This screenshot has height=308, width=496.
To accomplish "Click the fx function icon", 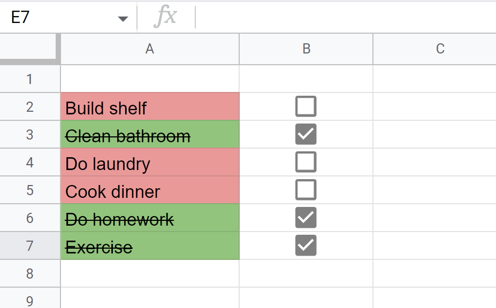I will tap(165, 17).
